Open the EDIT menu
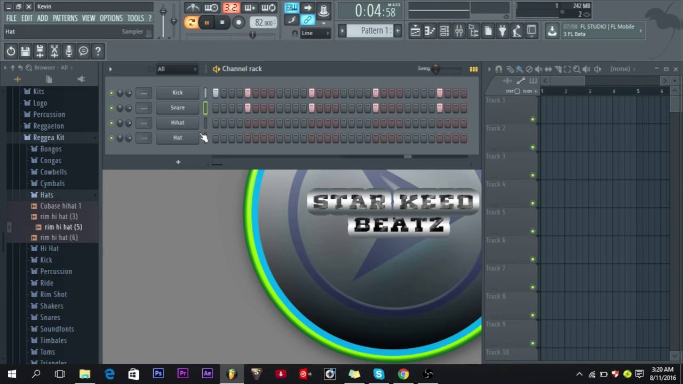The width and height of the screenshot is (683, 384). pos(27,18)
